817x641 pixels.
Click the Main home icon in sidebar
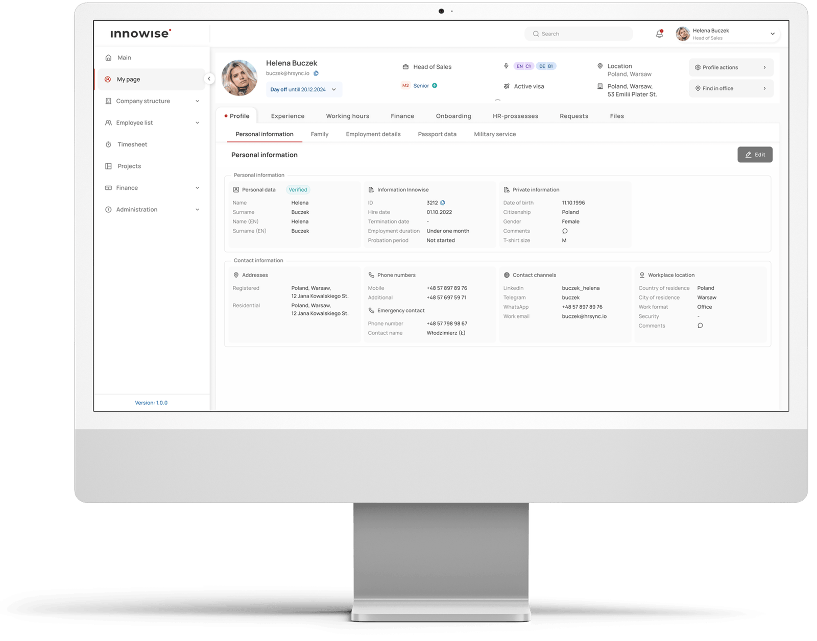click(x=108, y=57)
